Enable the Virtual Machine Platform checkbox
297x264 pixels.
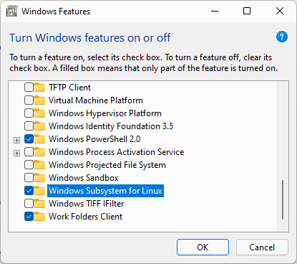pyautogui.click(x=29, y=100)
